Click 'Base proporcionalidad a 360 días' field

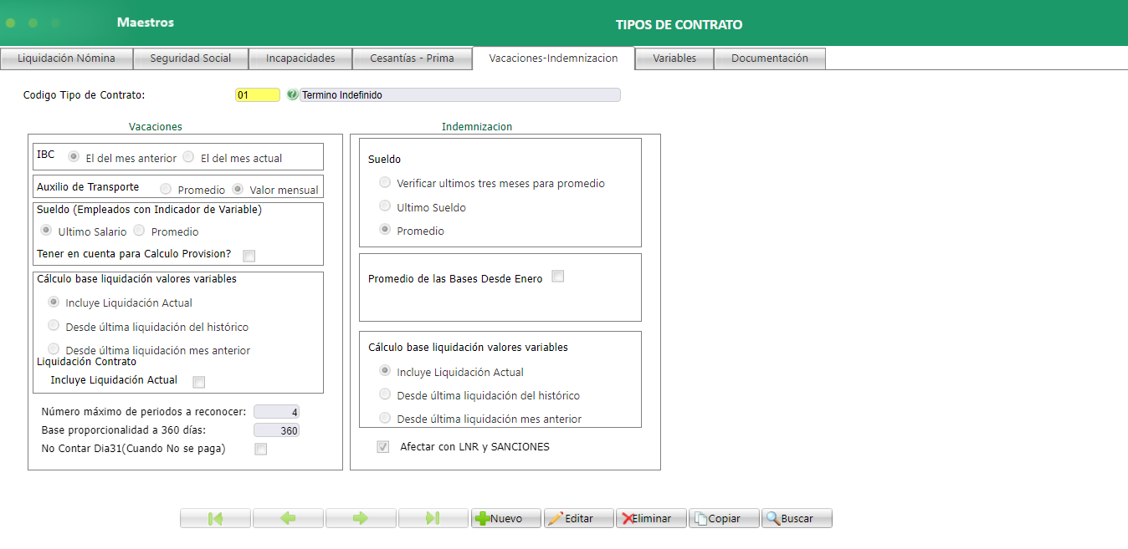(276, 430)
